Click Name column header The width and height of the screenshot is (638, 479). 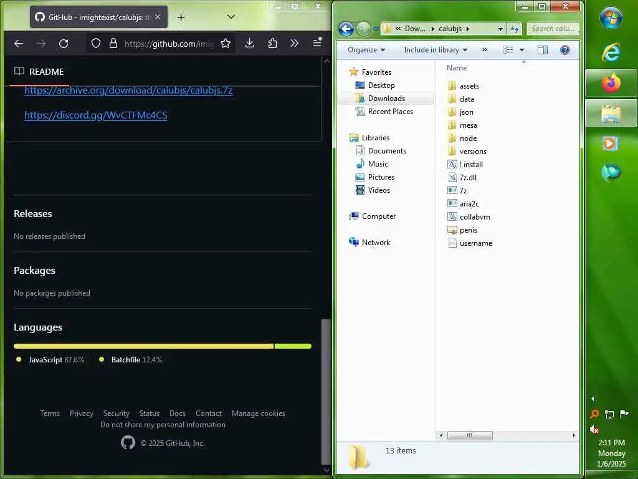[x=457, y=67]
